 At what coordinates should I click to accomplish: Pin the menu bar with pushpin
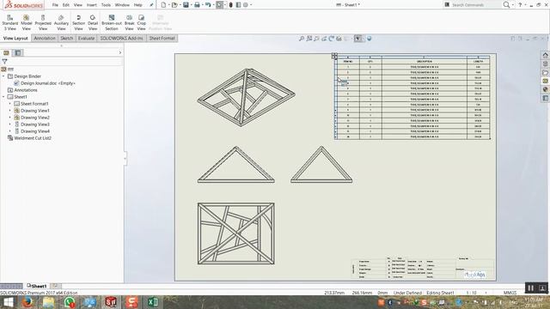click(x=151, y=5)
